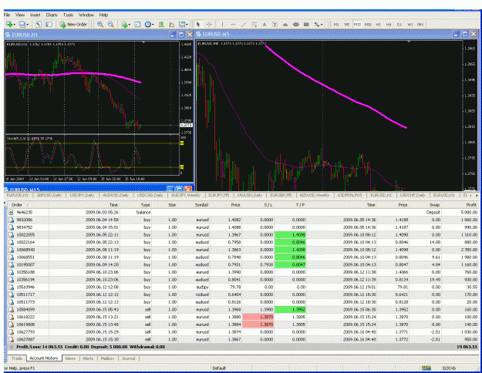Select the Vertical Line drawing tool
Image resolution: width=482 pixels, height=373 pixels.
tap(222, 24)
